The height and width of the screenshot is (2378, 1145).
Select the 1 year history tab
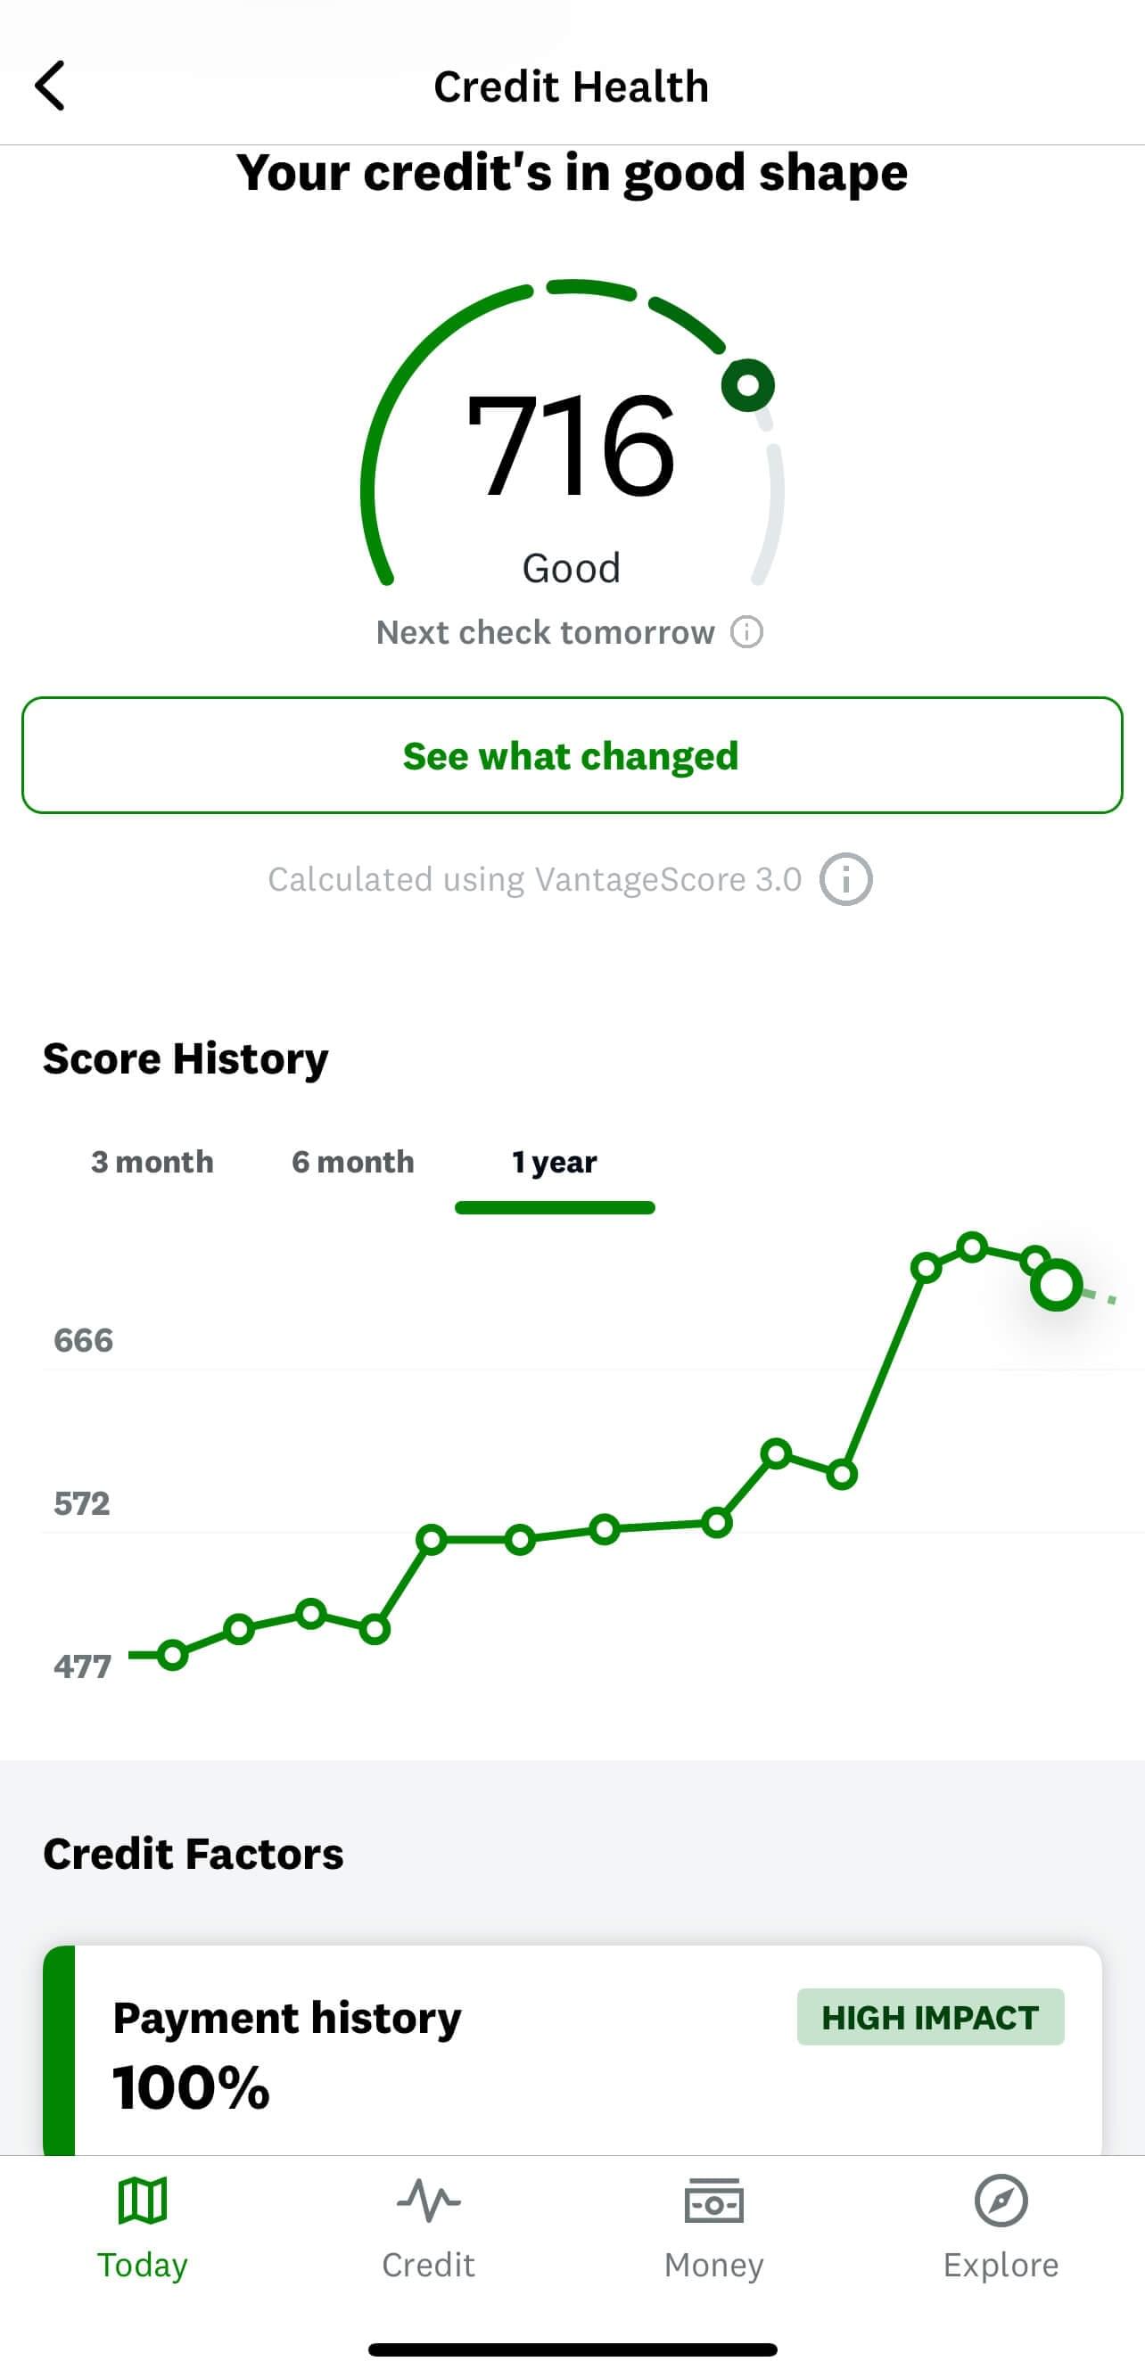tap(555, 1161)
